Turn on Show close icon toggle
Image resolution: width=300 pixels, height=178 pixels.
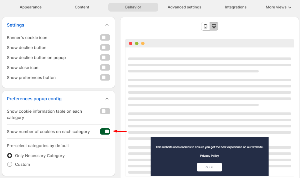tap(105, 68)
